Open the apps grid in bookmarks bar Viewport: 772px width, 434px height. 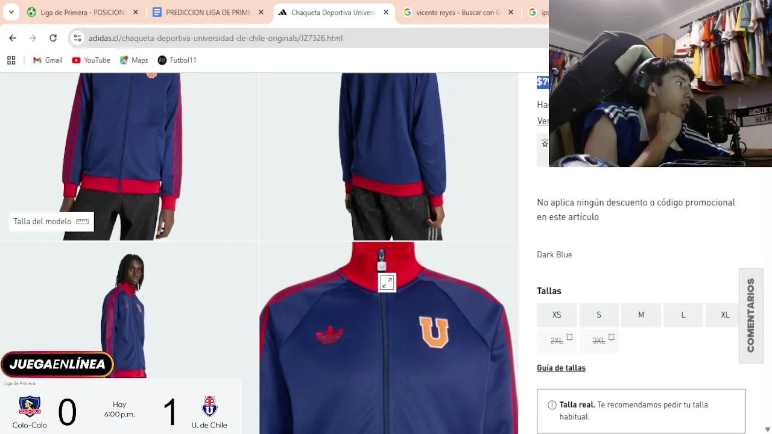[x=11, y=60]
